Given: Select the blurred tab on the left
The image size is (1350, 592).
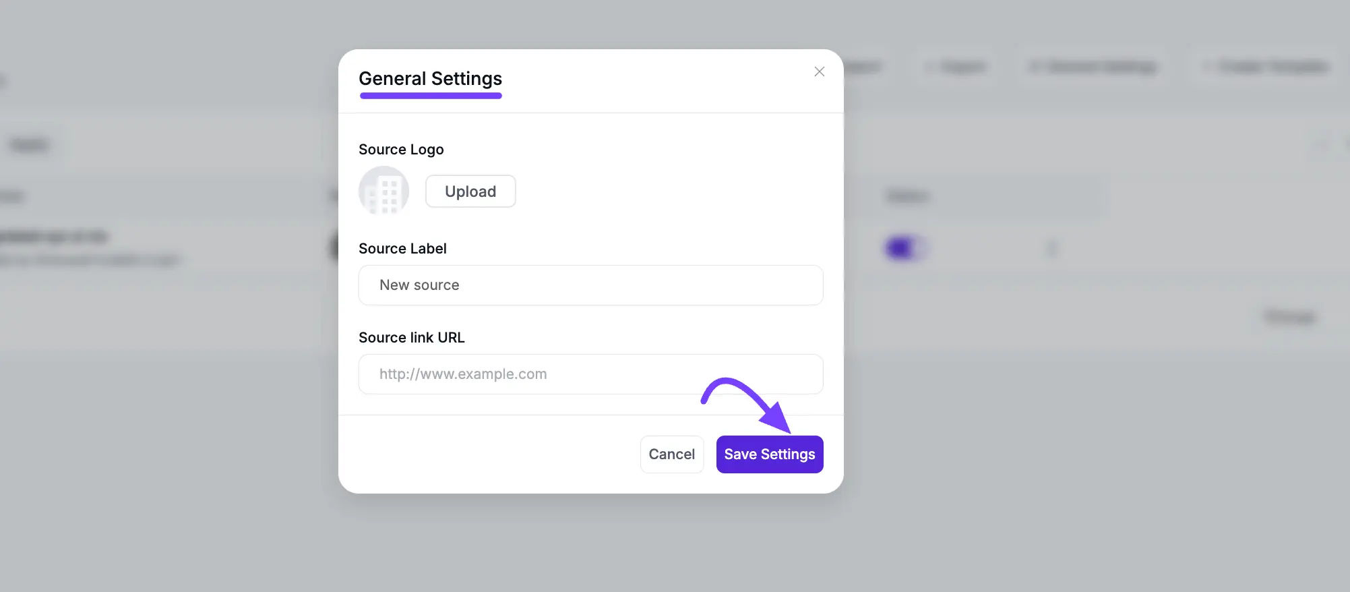Looking at the screenshot, I should pos(30,145).
